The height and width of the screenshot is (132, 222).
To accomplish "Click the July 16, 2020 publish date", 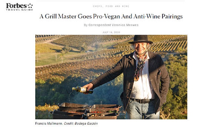I will [111, 32].
